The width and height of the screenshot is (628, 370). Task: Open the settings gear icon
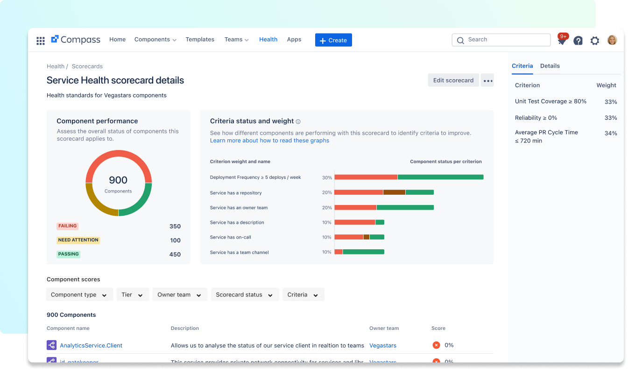tap(594, 41)
